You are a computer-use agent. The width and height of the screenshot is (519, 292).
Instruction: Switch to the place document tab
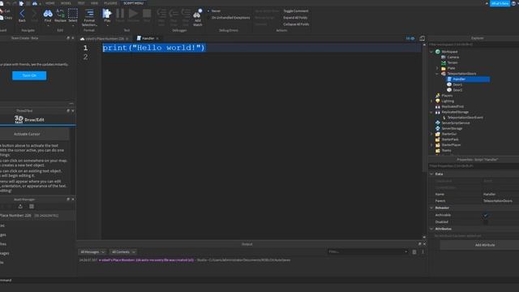click(105, 39)
